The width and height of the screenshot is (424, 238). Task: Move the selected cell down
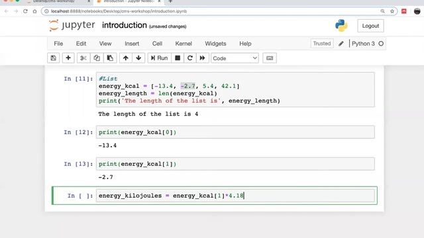click(138, 58)
